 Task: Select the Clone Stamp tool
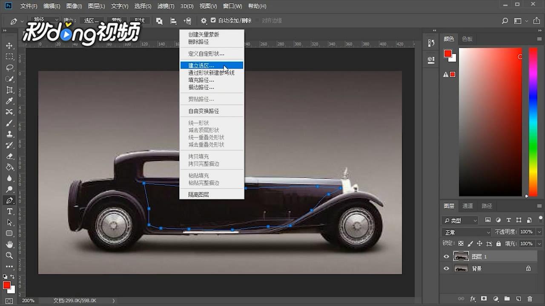pos(9,134)
